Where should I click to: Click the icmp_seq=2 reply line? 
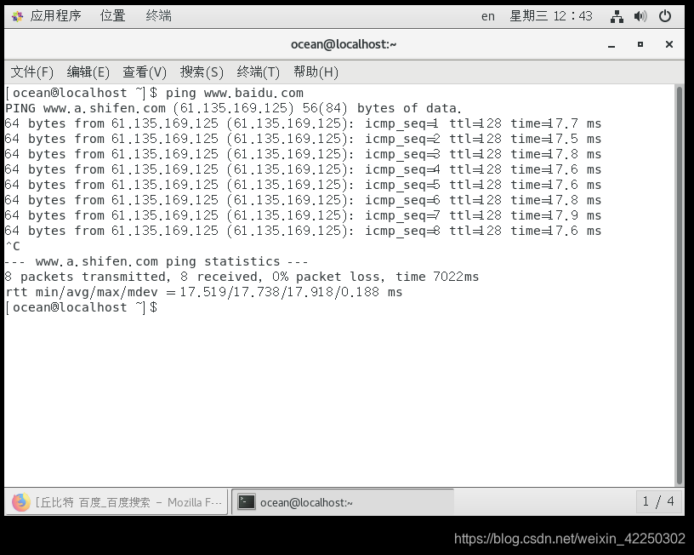click(303, 139)
